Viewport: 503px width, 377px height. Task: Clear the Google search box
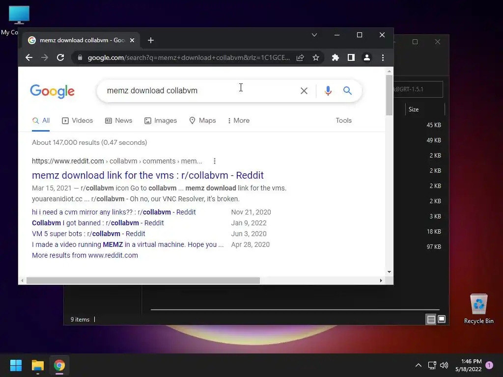coord(304,91)
